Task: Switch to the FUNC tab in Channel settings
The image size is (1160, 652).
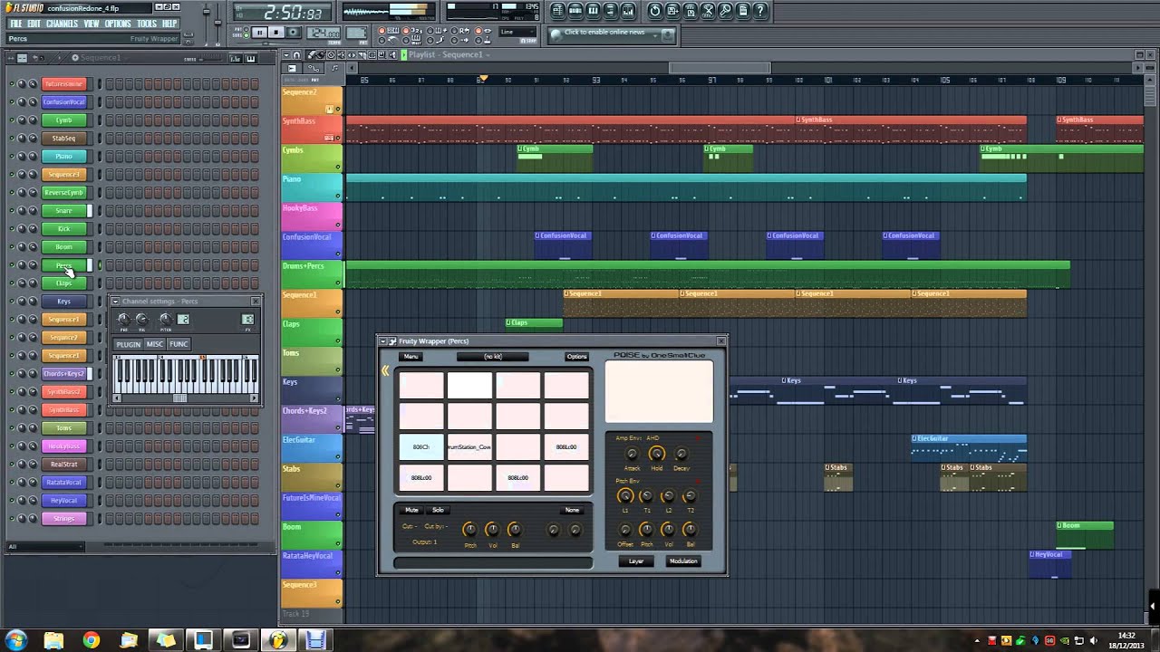Action: point(179,344)
